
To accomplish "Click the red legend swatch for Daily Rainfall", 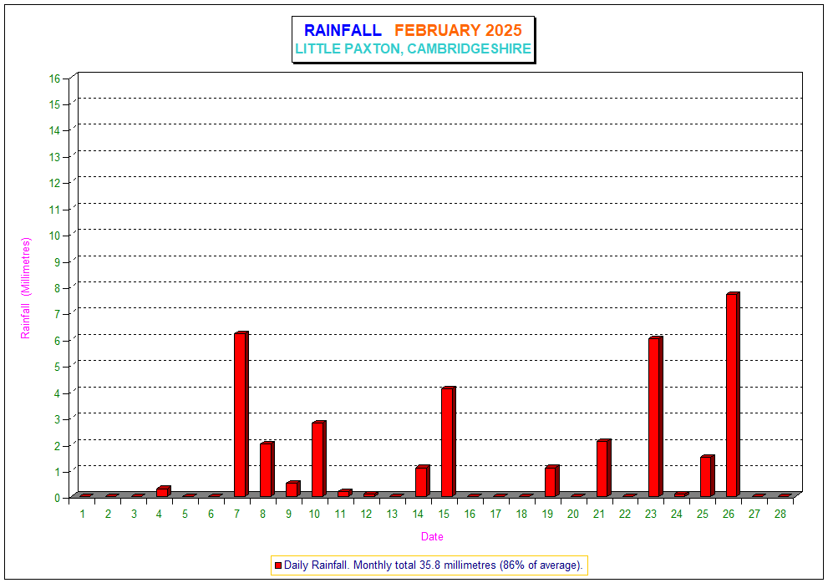I will [278, 565].
